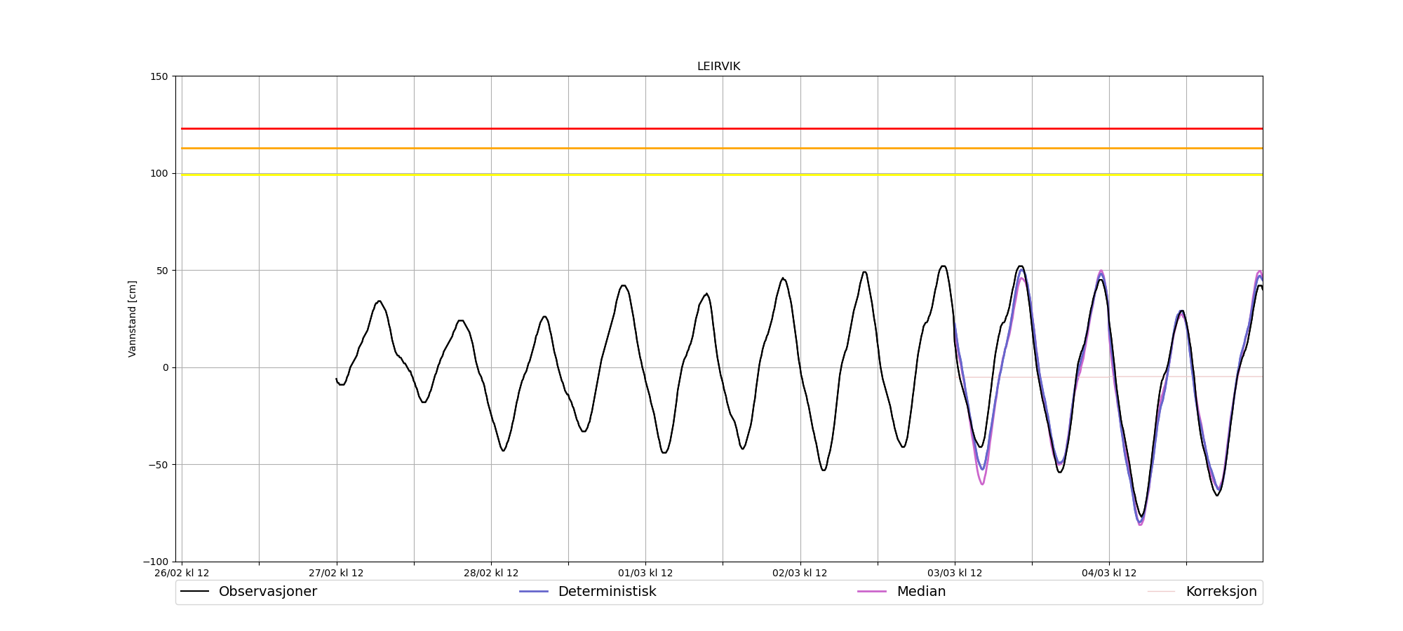Select the Deterministisk legend label
This screenshot has width=1403, height=631.
click(x=607, y=592)
